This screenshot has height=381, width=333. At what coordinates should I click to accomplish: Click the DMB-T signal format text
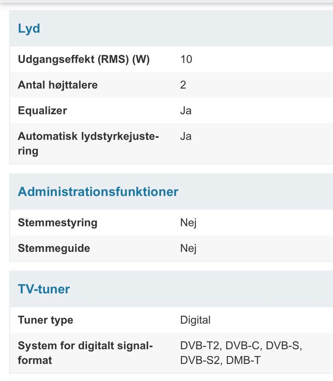point(243,360)
